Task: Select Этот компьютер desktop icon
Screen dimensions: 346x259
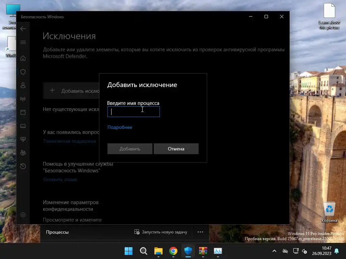Action: [x=10, y=17]
